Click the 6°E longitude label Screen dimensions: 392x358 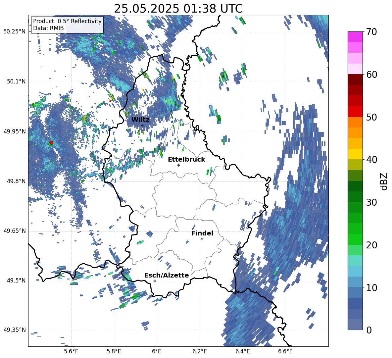point(157,351)
